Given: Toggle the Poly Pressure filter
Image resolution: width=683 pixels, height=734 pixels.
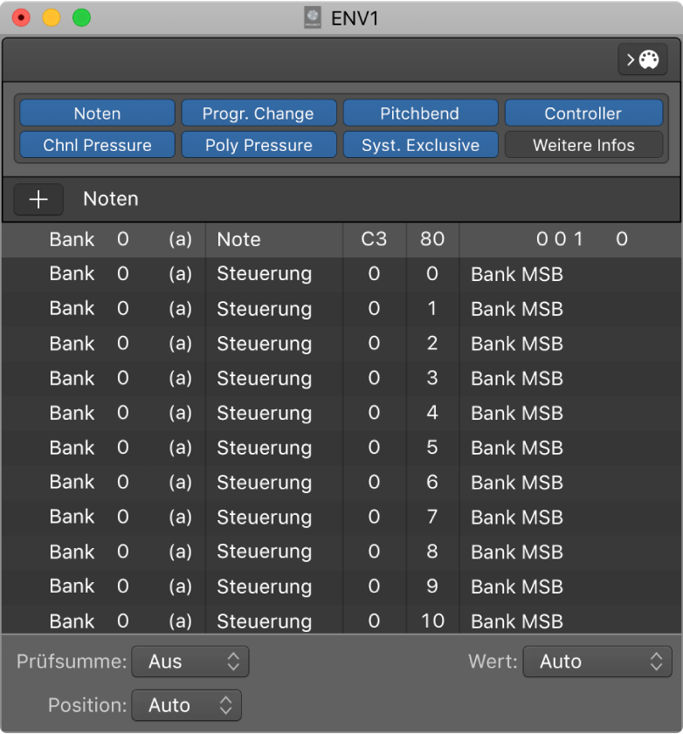Looking at the screenshot, I should [x=259, y=145].
